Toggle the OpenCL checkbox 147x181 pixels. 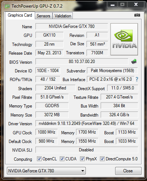pos(39,159)
